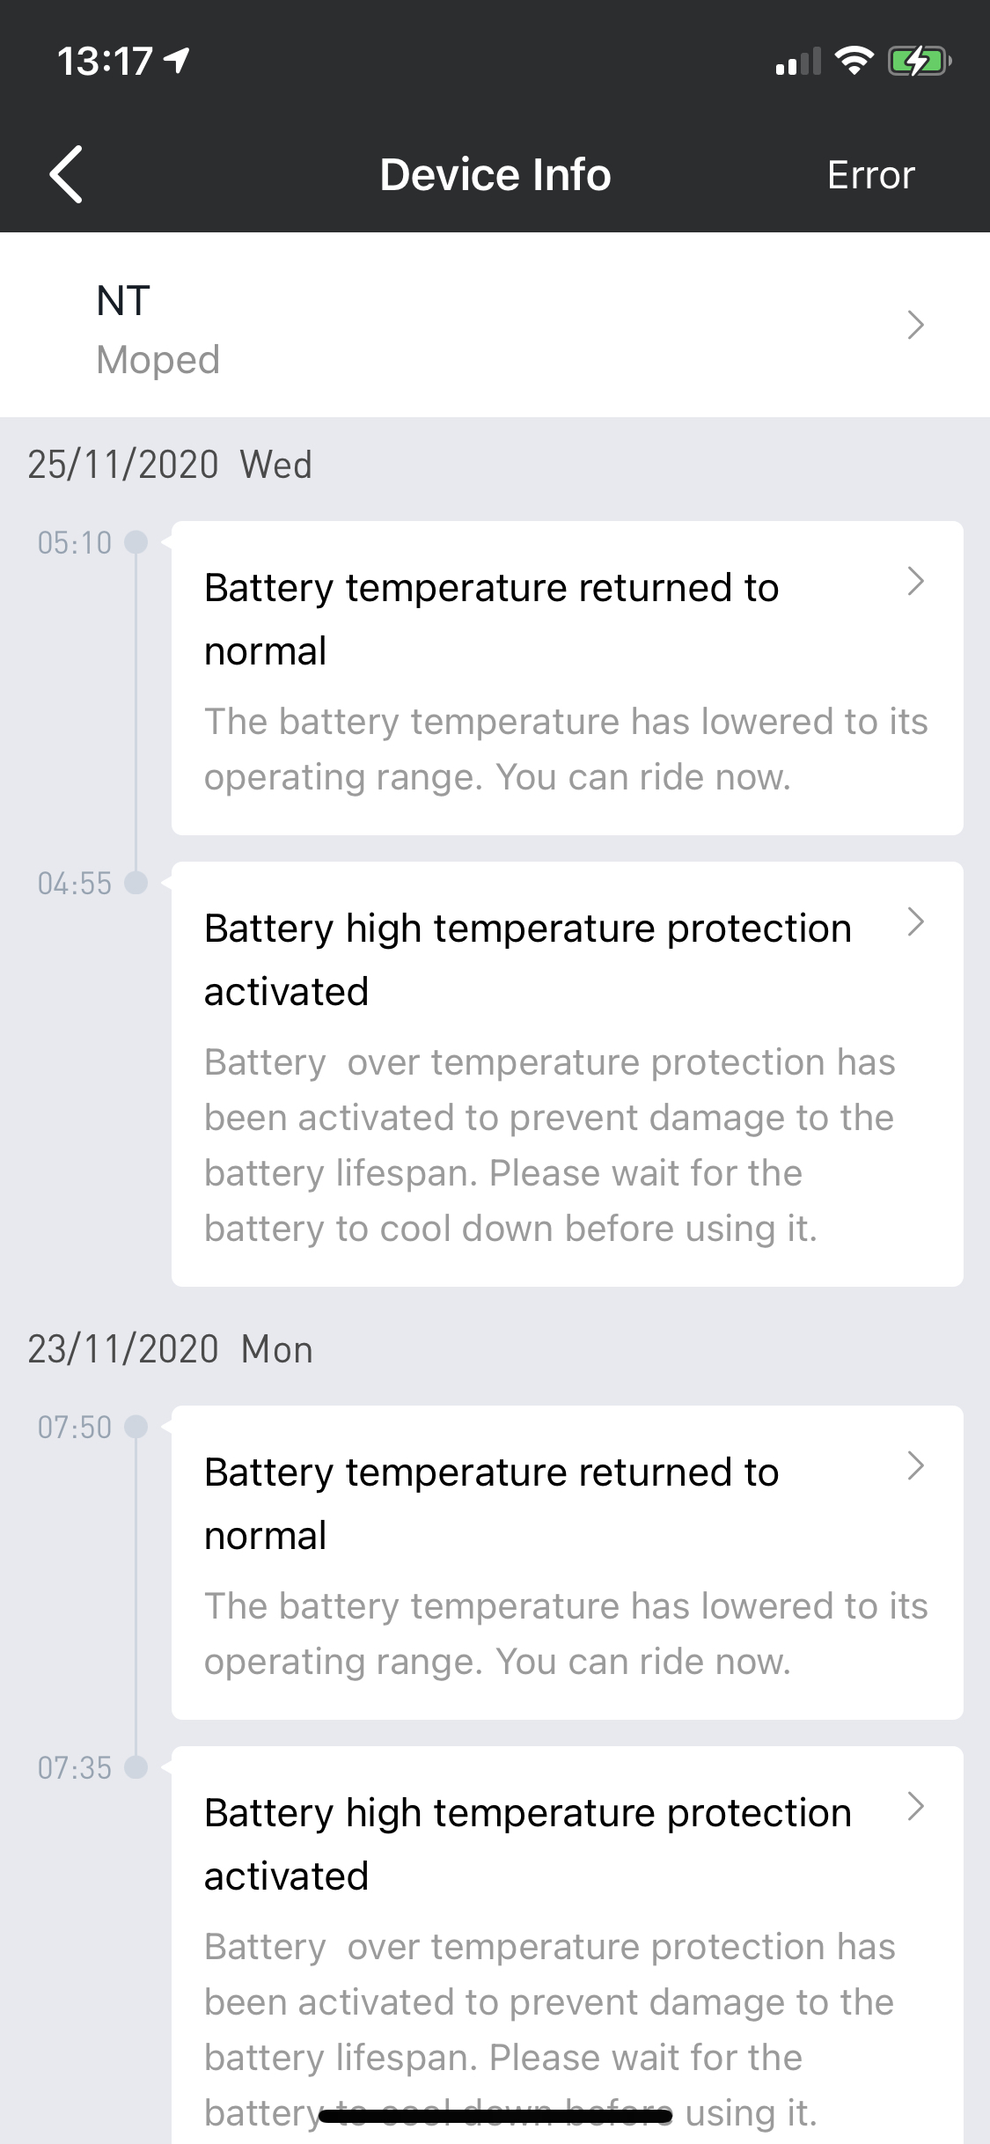Tap the home indicator bar at bottom
The image size is (990, 2144).
(x=495, y=2113)
